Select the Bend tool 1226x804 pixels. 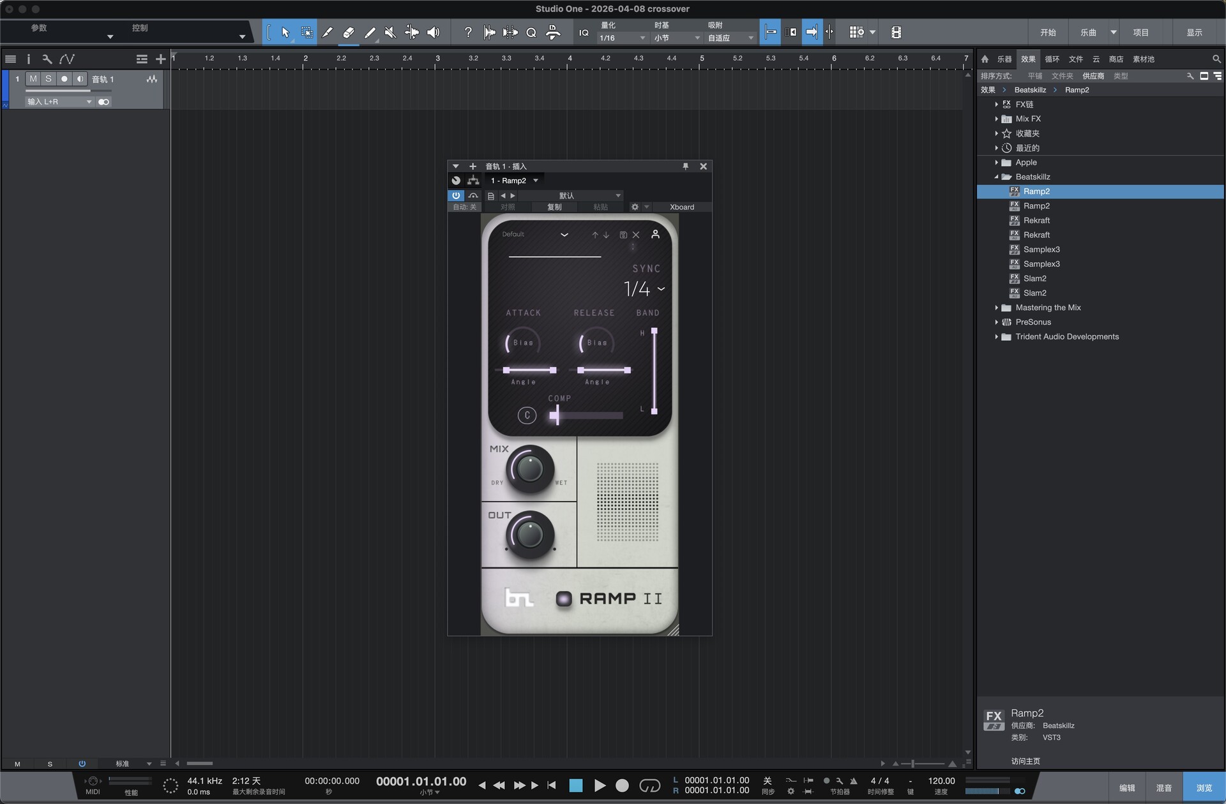[412, 33]
